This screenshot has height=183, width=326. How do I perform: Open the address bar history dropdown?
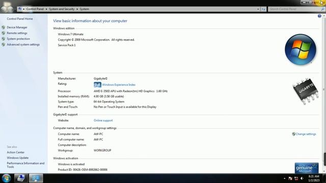(x=258, y=9)
